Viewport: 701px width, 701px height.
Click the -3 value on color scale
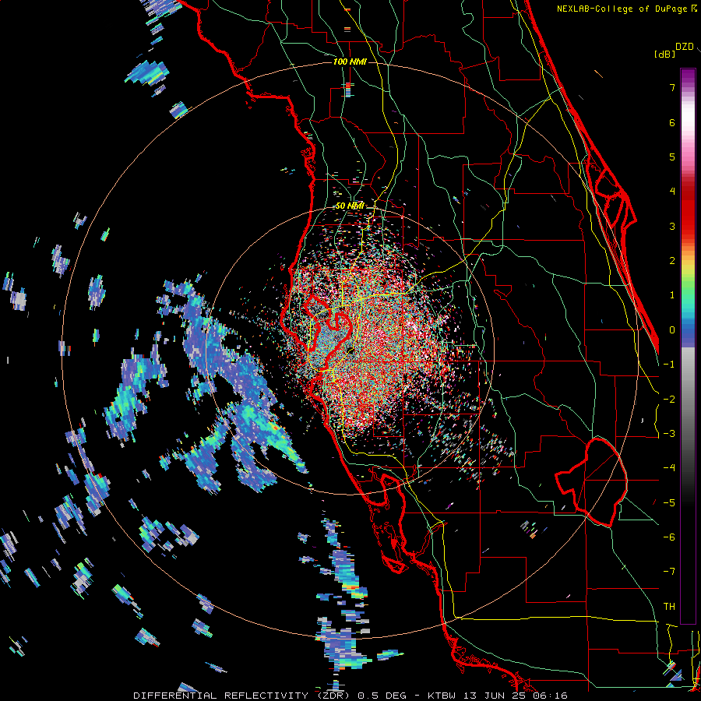669,434
